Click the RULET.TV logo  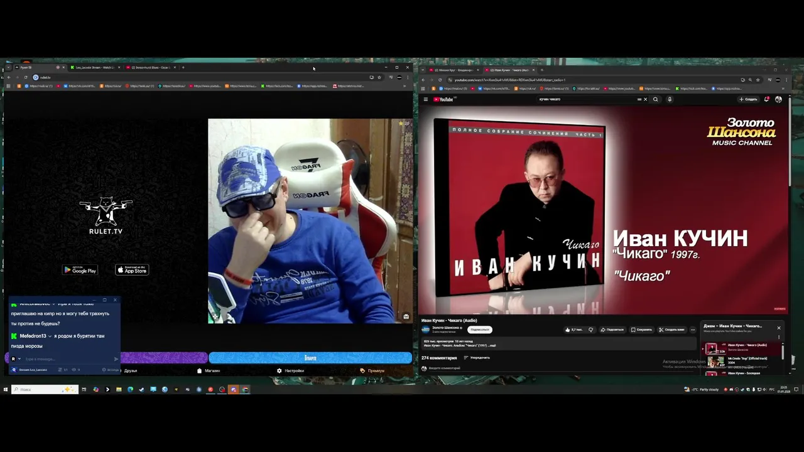(106, 215)
